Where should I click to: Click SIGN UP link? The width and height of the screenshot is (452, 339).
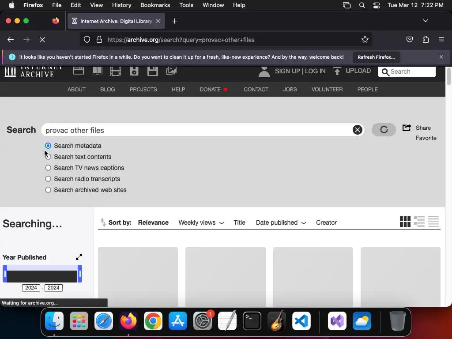(x=287, y=71)
